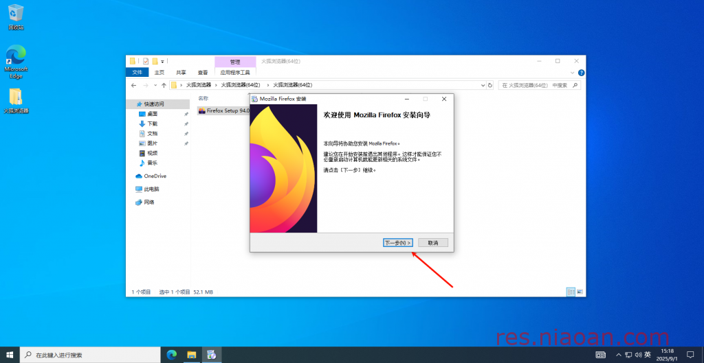Maximize the Explorer window
The image size is (704, 363).
click(x=558, y=61)
